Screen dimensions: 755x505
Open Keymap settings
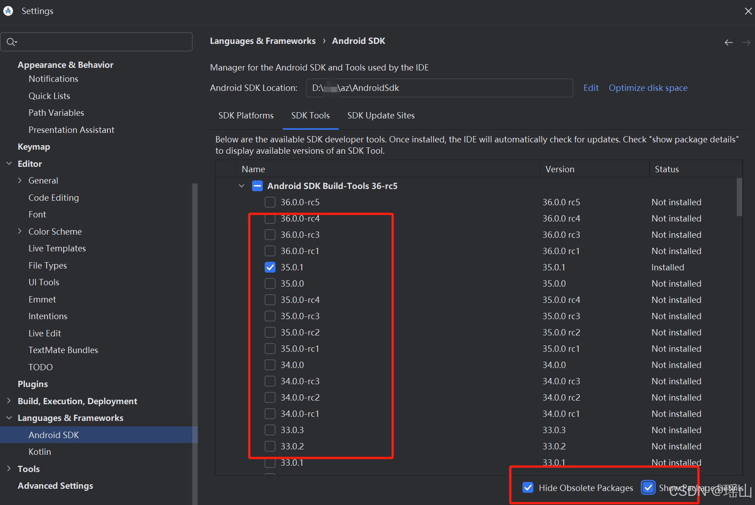pos(34,146)
